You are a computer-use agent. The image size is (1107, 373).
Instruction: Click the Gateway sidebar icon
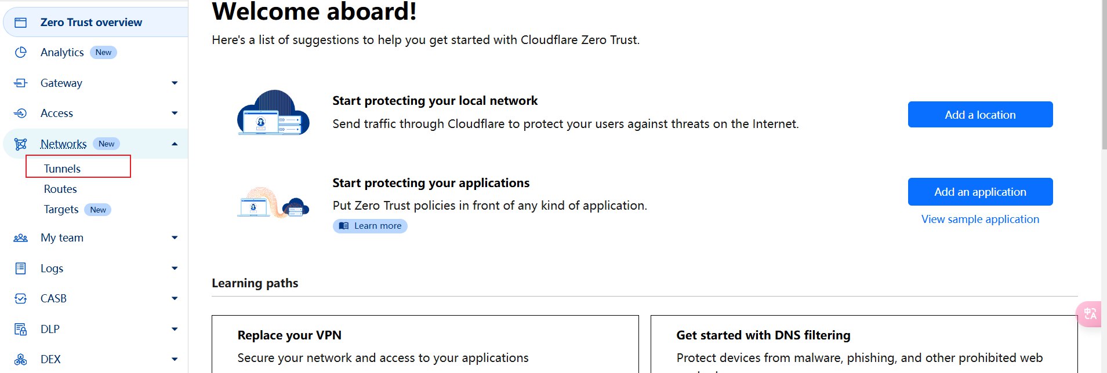pyautogui.click(x=21, y=83)
